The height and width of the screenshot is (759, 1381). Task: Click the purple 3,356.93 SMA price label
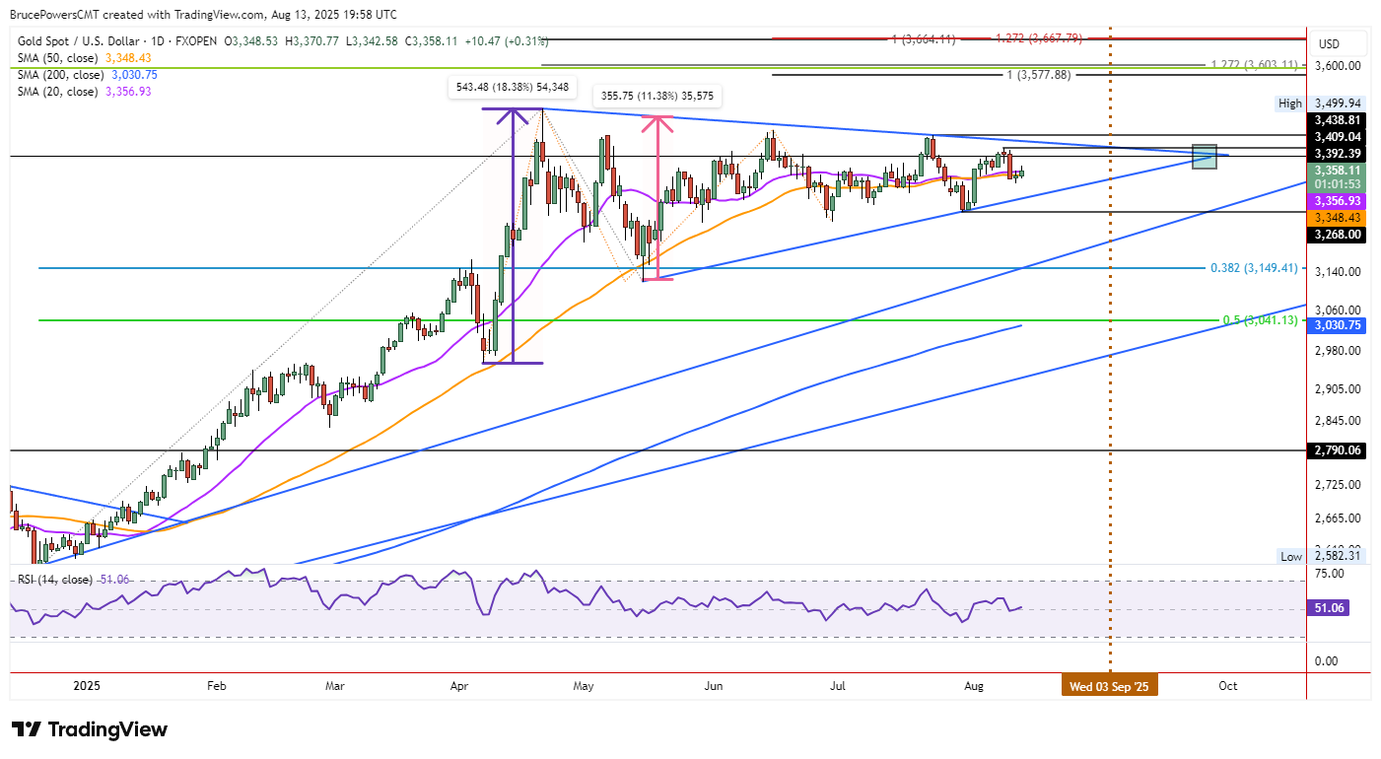point(1339,200)
